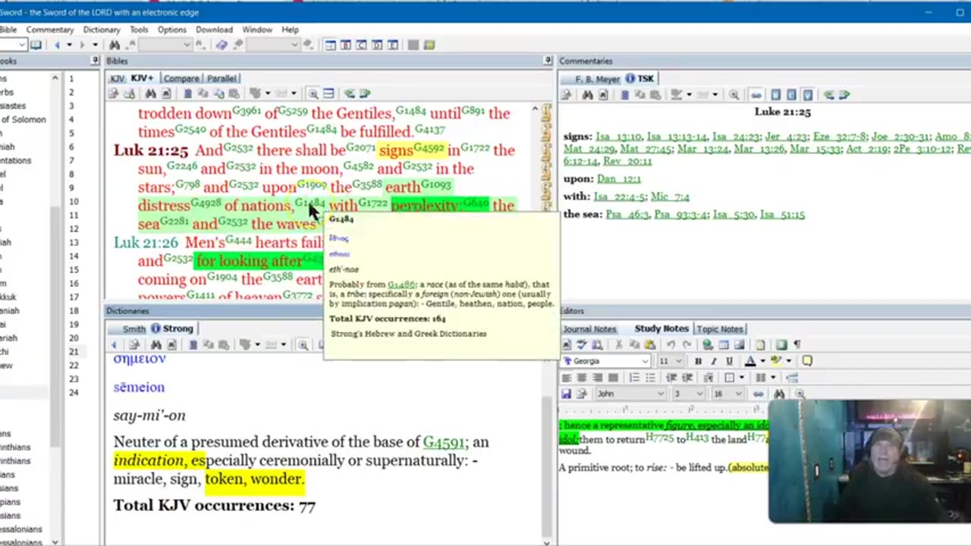Click green forward arrow in Commentaries toolbar
This screenshot has height=546, width=971.
pos(844,95)
